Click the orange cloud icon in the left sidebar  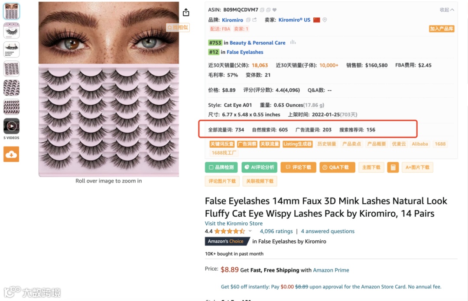click(x=11, y=154)
